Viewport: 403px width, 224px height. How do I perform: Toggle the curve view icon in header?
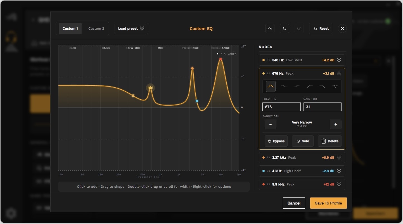pyautogui.click(x=270, y=28)
